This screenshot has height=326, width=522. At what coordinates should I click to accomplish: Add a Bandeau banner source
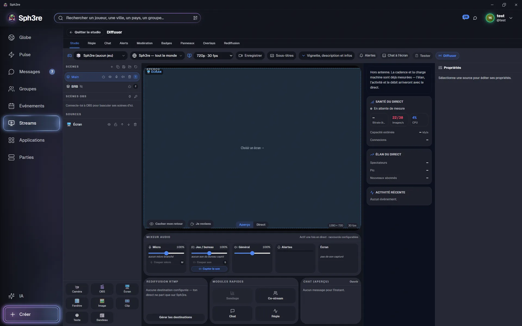pos(102,318)
